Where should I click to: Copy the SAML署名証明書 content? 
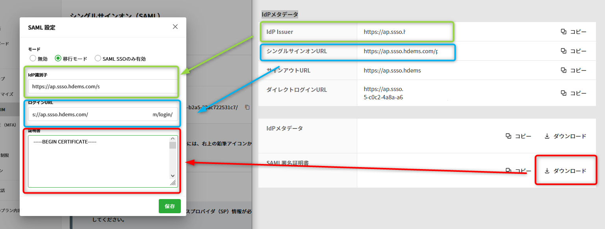point(518,171)
